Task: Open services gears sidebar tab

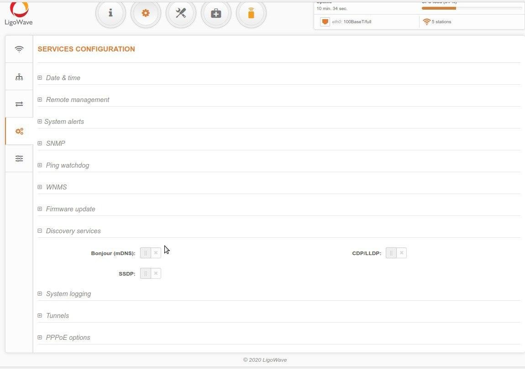Action: [x=19, y=131]
